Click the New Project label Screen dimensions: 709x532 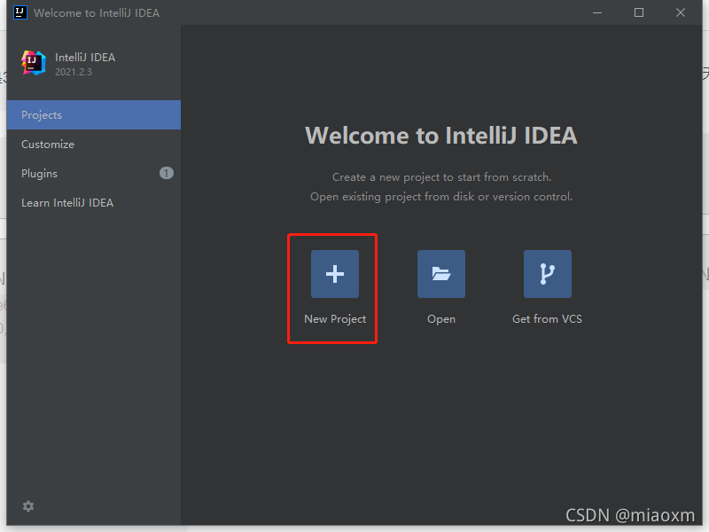pyautogui.click(x=335, y=319)
